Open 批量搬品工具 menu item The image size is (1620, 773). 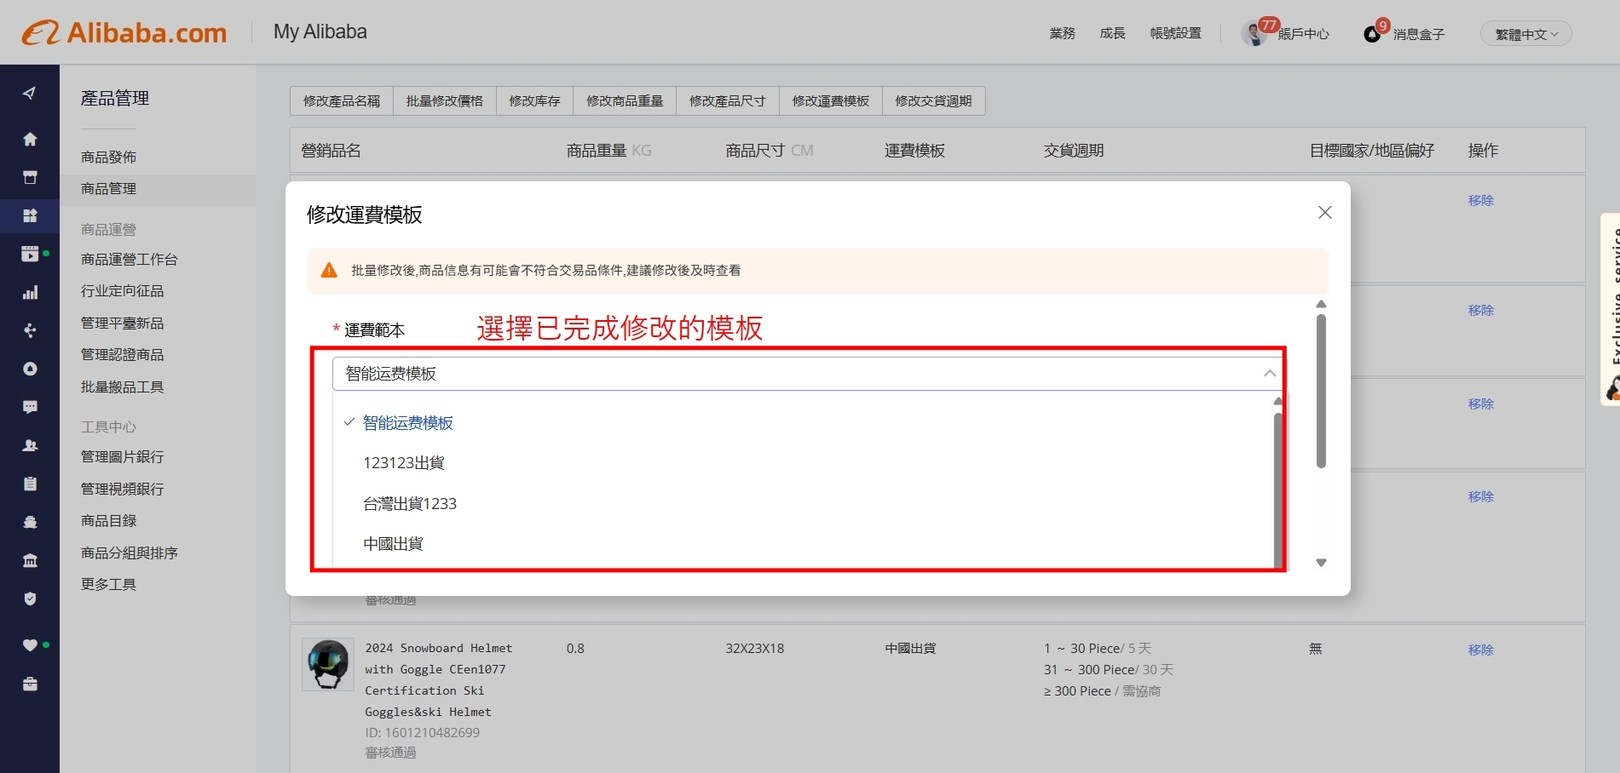tap(122, 386)
